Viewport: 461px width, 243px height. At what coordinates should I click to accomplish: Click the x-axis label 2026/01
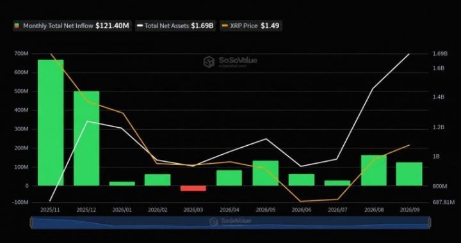[x=122, y=210]
